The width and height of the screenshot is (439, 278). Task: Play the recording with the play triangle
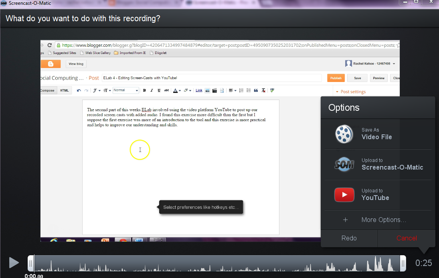14,263
